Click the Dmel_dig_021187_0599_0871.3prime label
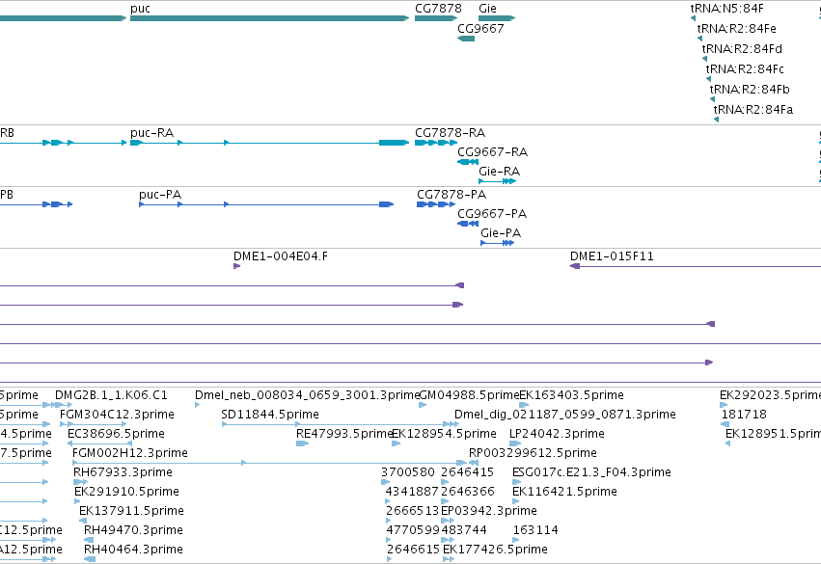821x564 pixels. pos(565,415)
